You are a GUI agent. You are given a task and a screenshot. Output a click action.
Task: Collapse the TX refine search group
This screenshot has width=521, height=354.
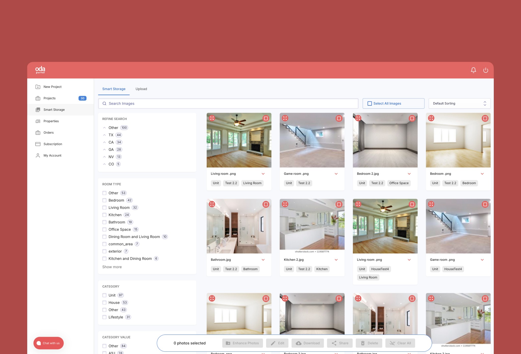tap(104, 135)
